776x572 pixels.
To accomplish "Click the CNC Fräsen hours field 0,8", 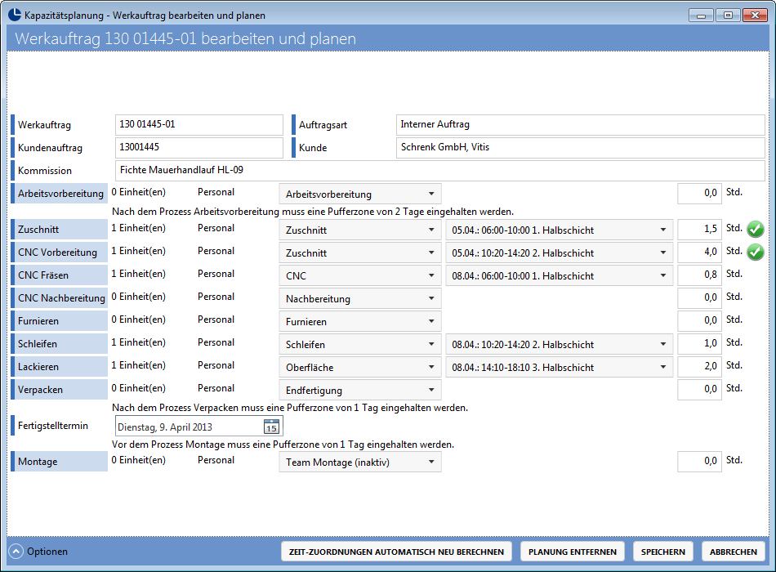I will point(699,275).
